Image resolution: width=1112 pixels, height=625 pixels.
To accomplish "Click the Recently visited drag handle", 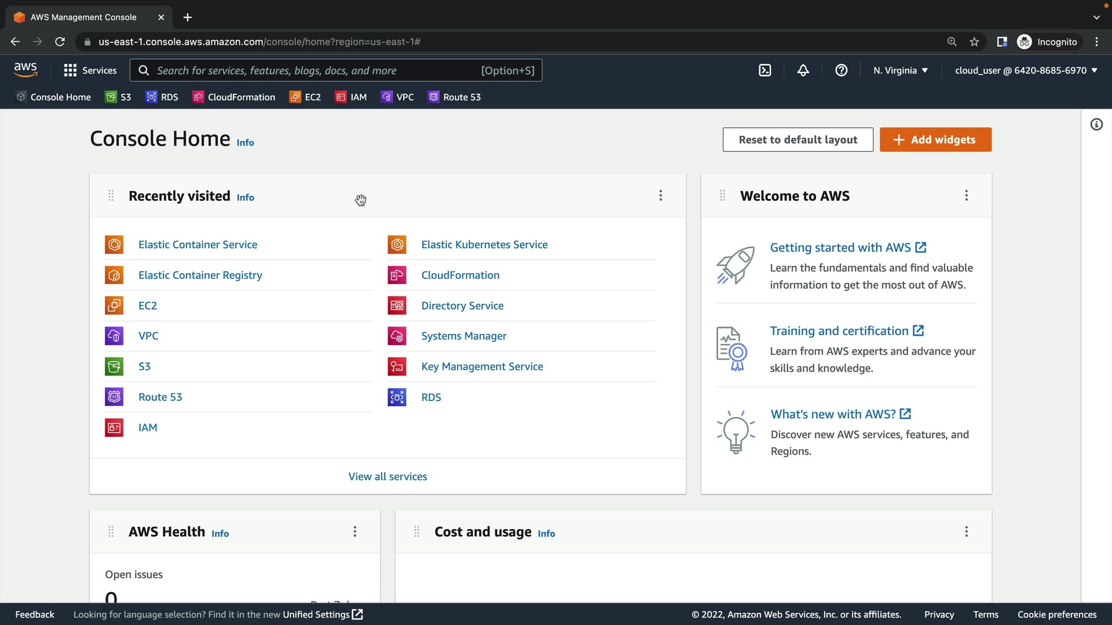I will pyautogui.click(x=111, y=196).
